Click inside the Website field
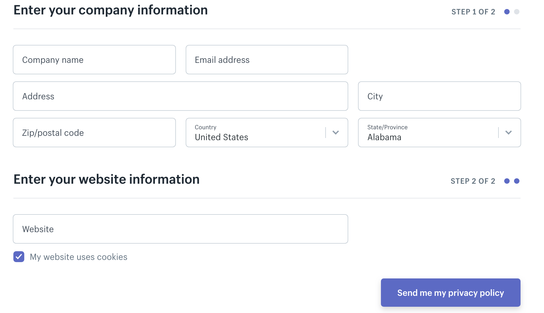 [180, 229]
